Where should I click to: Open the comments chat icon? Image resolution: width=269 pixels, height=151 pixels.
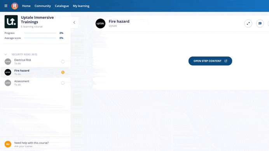click(260, 23)
